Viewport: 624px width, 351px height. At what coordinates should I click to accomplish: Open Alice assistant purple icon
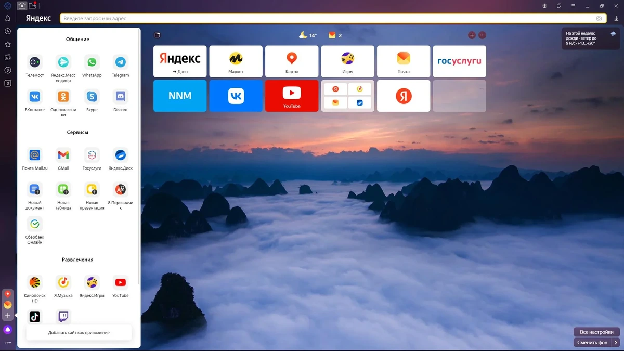click(8, 330)
